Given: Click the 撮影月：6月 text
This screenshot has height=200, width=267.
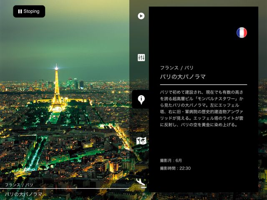Looking at the screenshot, I should coord(171,160).
